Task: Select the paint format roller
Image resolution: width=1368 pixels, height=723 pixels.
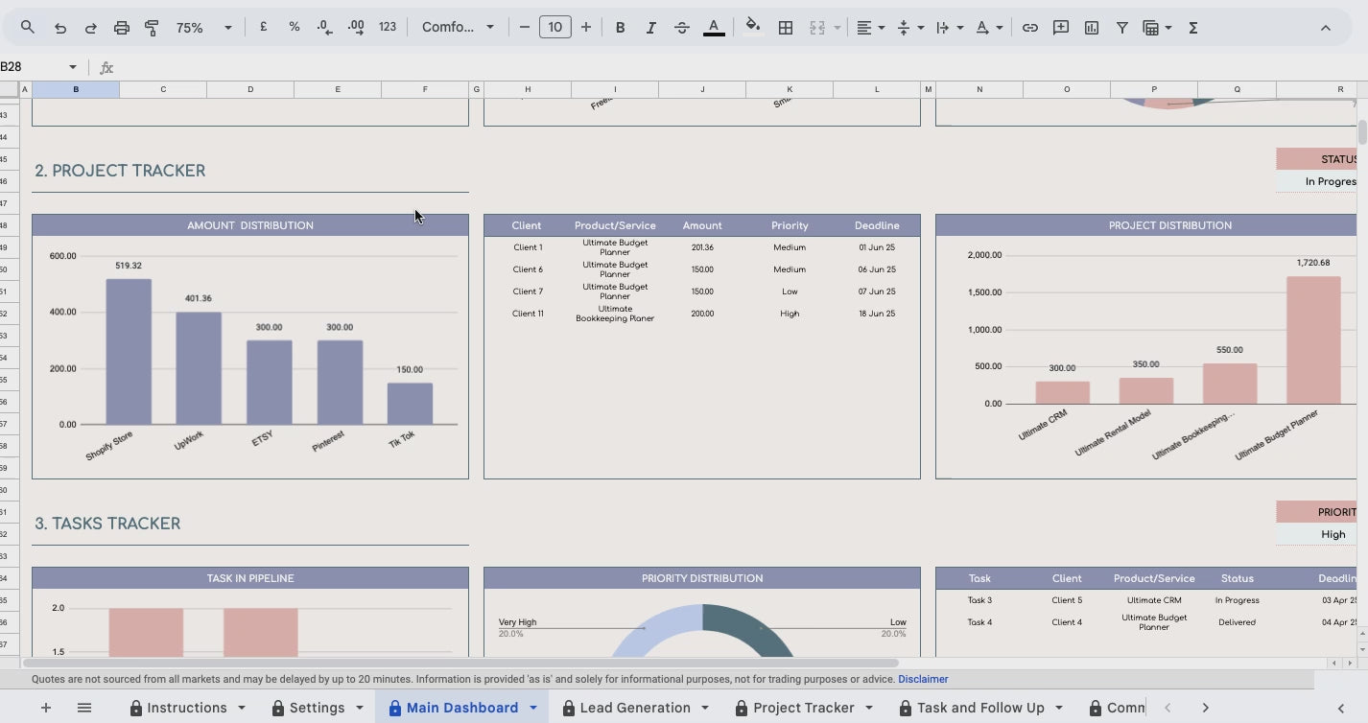Action: click(x=152, y=28)
